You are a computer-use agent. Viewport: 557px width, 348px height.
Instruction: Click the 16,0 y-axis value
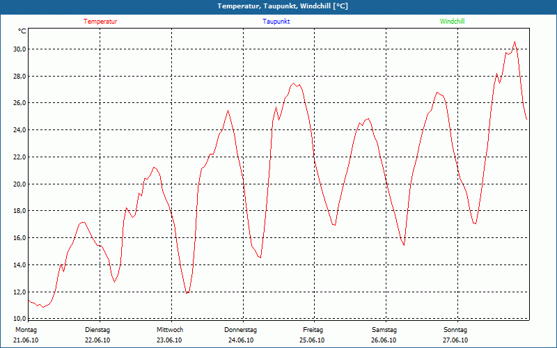coord(20,237)
